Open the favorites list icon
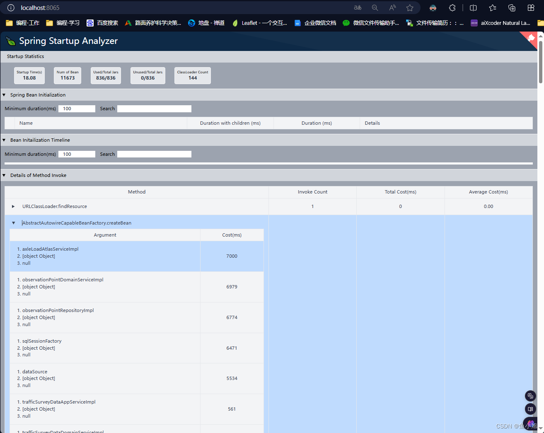The image size is (544, 433). (x=493, y=7)
